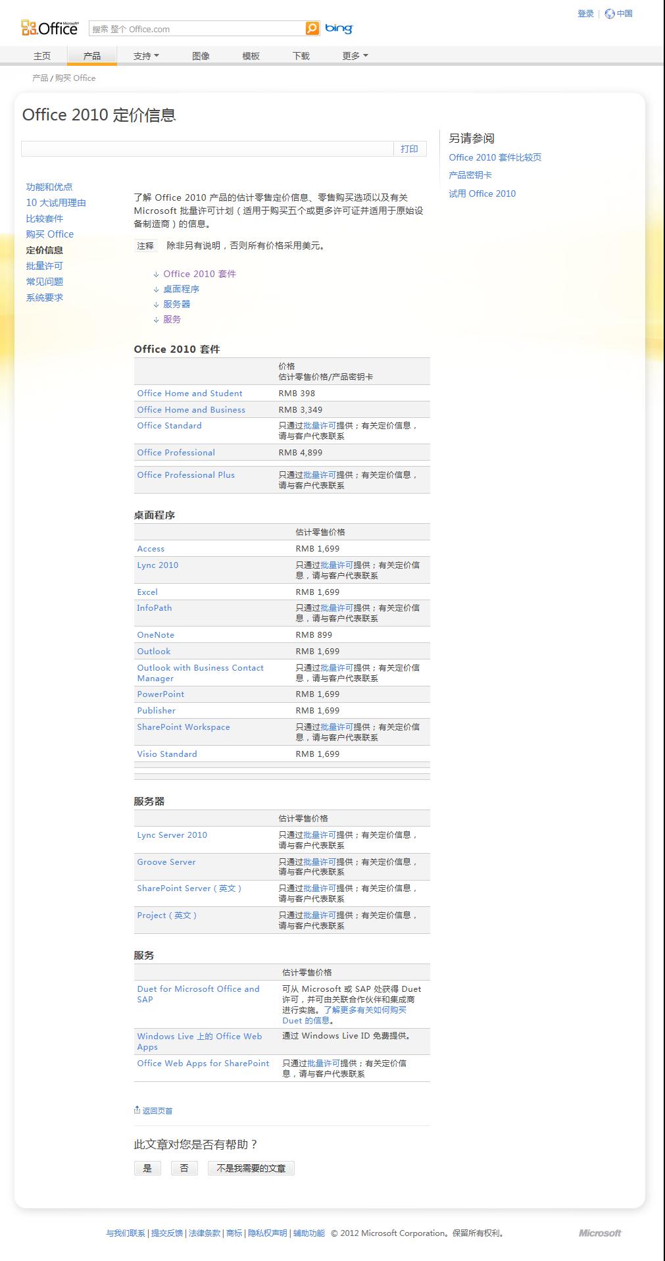Expand the 更多 dropdown menu
Viewport: 665px width, 1261px height.
355,56
